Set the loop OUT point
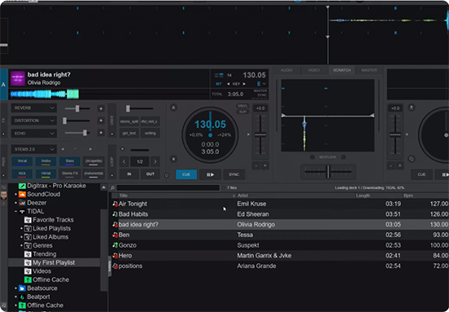Viewport: 449px width, 312px height. point(150,174)
